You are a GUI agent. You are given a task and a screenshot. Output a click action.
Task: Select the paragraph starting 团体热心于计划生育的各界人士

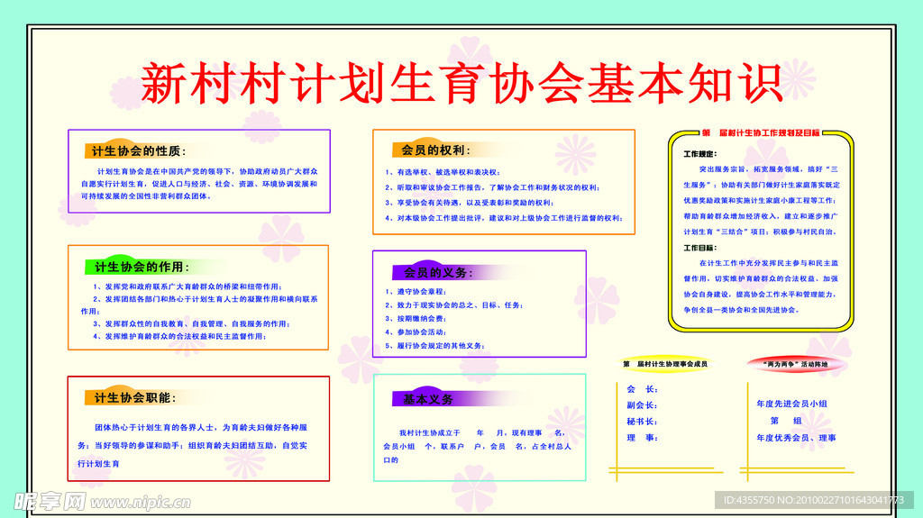click(x=193, y=446)
